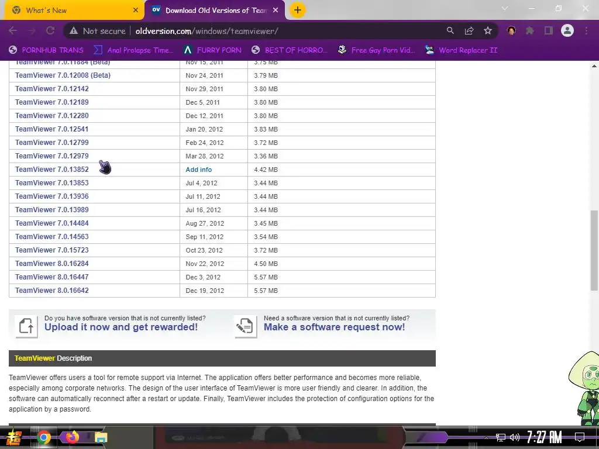Toggle the browser side panel
Image resolution: width=599 pixels, height=449 pixels.
pos(549,31)
